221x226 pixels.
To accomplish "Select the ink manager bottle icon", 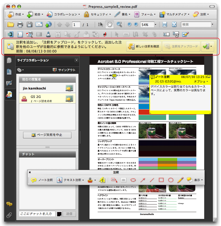I will pos(48,34).
